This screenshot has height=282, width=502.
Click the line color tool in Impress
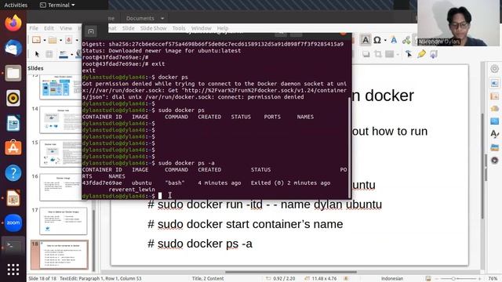(x=64, y=55)
